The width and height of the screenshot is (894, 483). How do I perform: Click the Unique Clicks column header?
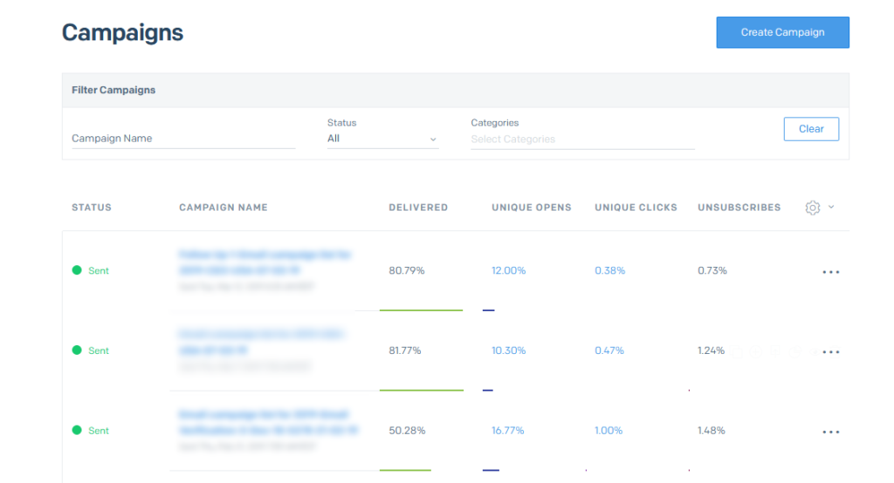[636, 207]
